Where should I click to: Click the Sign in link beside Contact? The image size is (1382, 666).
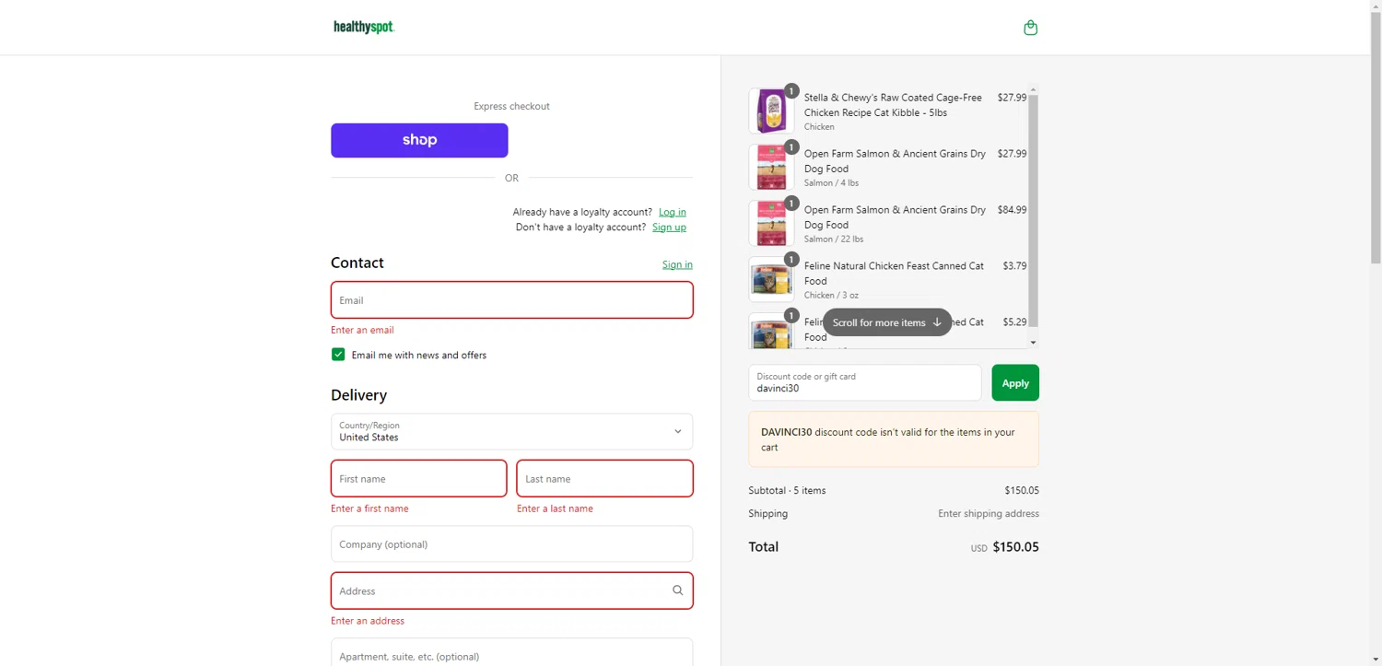click(x=677, y=264)
